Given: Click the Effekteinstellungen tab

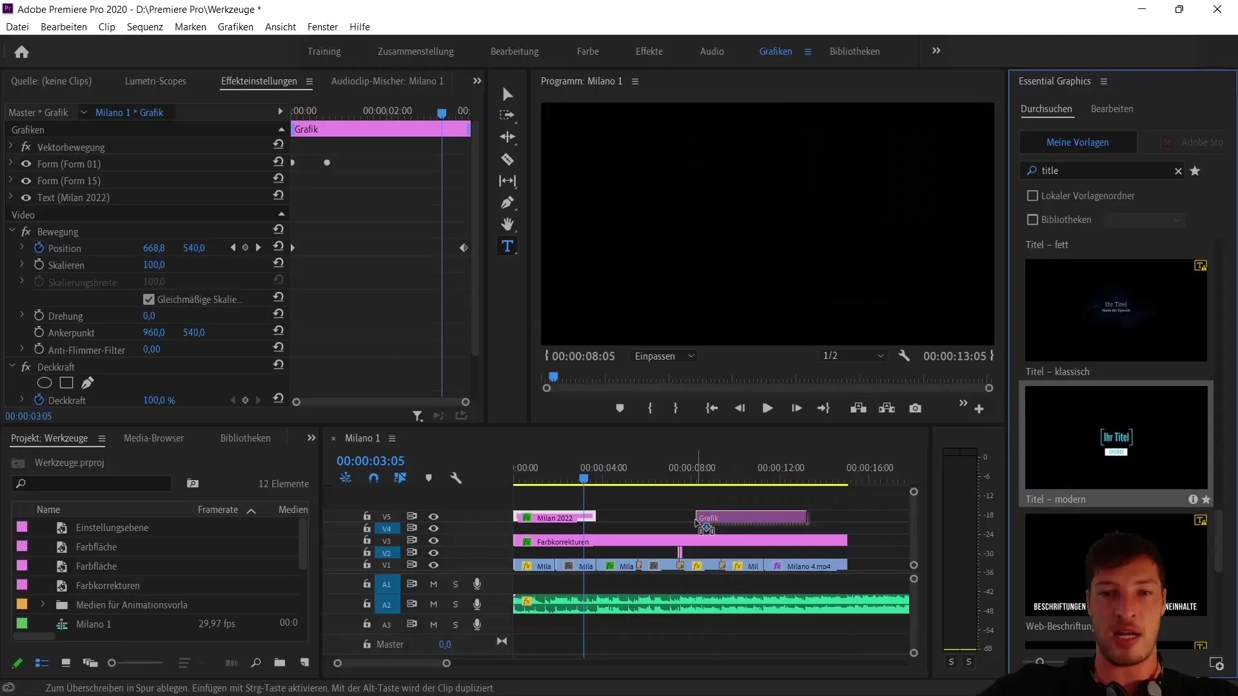Looking at the screenshot, I should [259, 81].
